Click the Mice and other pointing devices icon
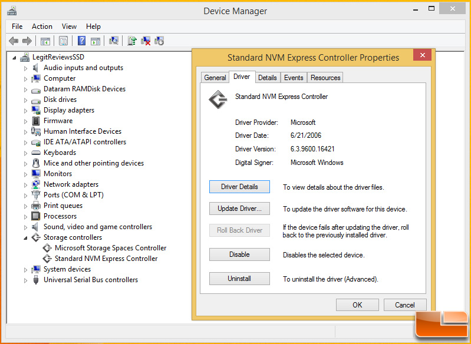 (x=36, y=163)
